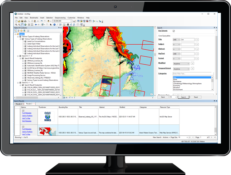
Task: Click the Reset button
Action: click(x=196, y=97)
